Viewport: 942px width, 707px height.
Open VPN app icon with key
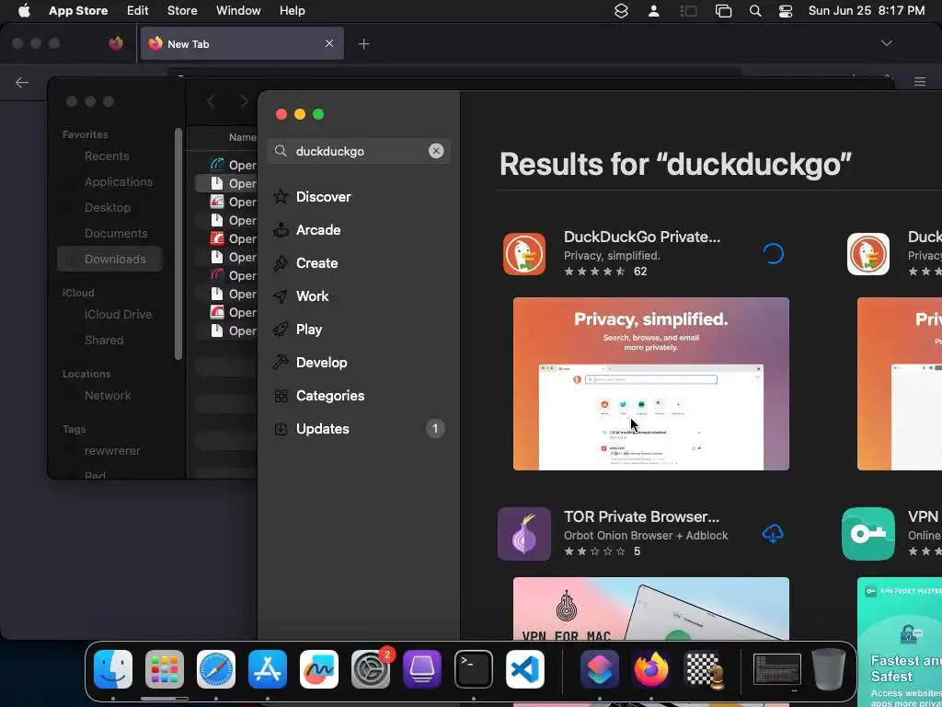point(868,534)
